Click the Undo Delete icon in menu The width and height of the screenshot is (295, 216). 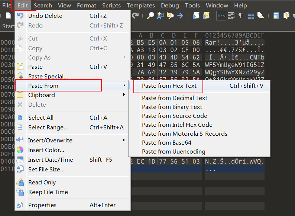[20, 16]
